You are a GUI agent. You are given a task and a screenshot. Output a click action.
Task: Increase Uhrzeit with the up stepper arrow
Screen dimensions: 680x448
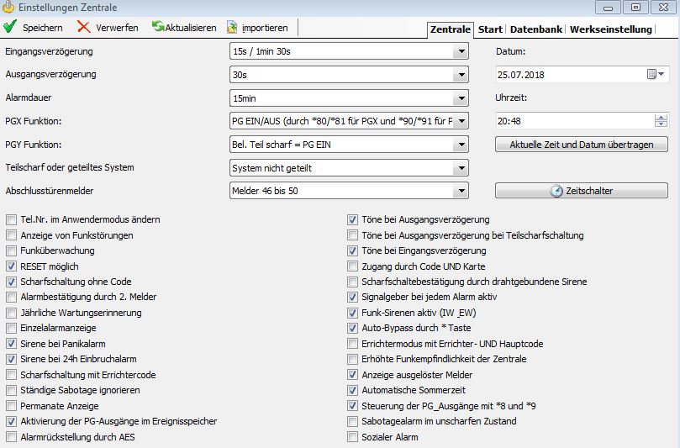click(661, 117)
